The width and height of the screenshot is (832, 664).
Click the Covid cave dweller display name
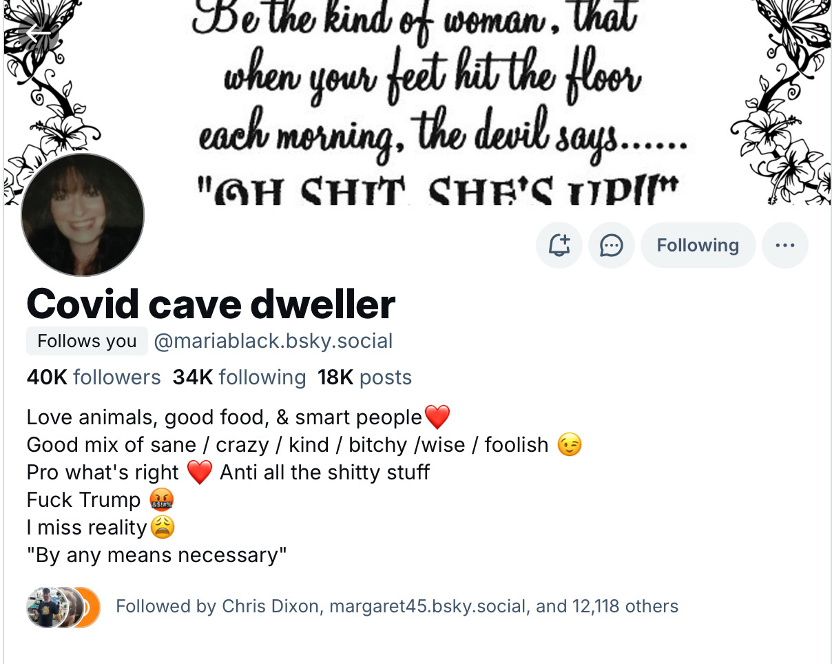[x=211, y=303]
